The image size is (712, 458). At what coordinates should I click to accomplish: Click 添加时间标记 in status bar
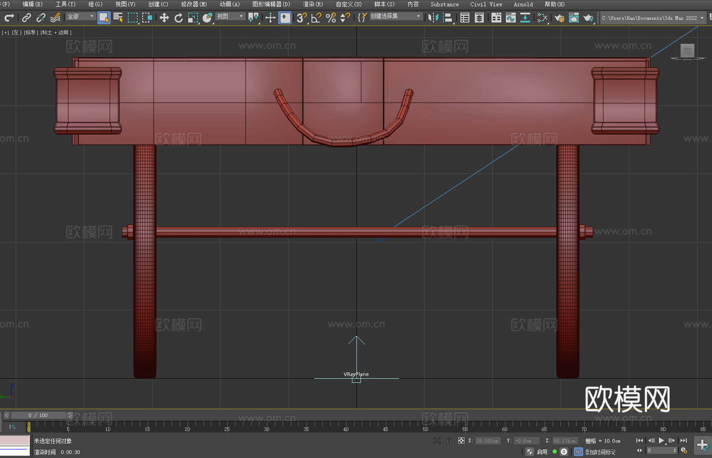pyautogui.click(x=600, y=452)
